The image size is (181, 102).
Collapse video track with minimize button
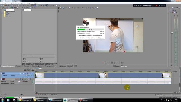(x=1, y=73)
